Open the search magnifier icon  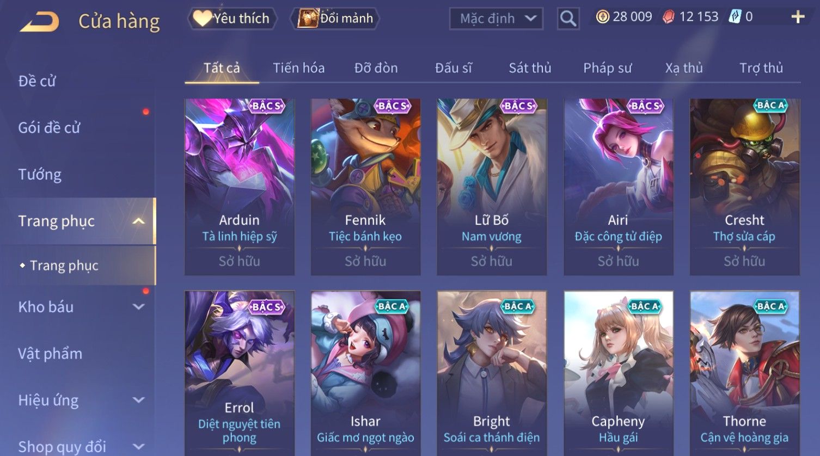click(x=568, y=19)
